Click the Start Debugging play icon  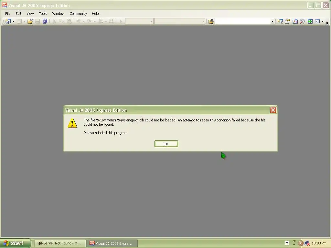coord(121,21)
